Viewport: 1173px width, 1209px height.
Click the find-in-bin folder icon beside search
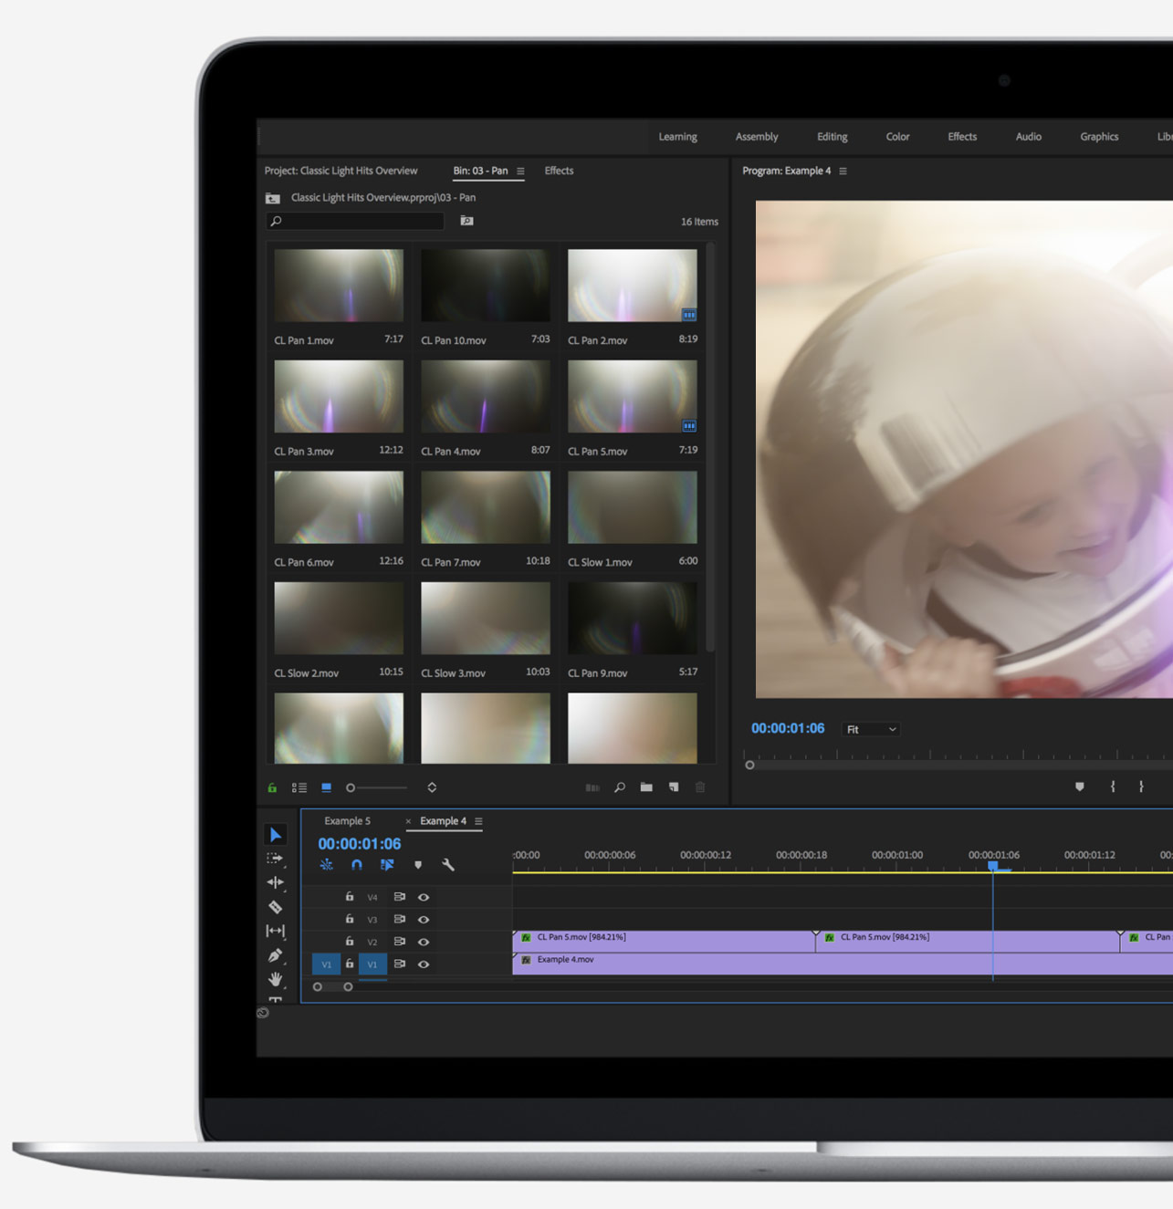point(466,221)
